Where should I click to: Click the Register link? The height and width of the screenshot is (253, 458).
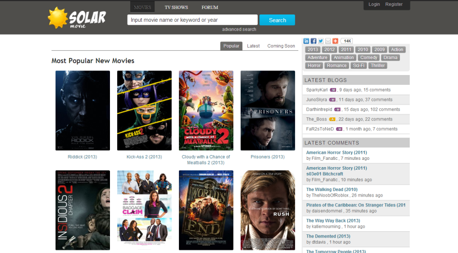click(394, 4)
